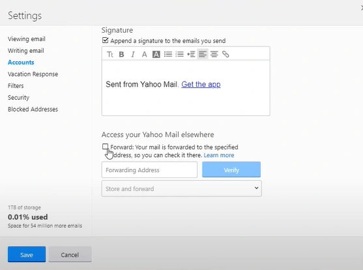
Task: Insert a numbered list in signature
Action: [x=180, y=55]
